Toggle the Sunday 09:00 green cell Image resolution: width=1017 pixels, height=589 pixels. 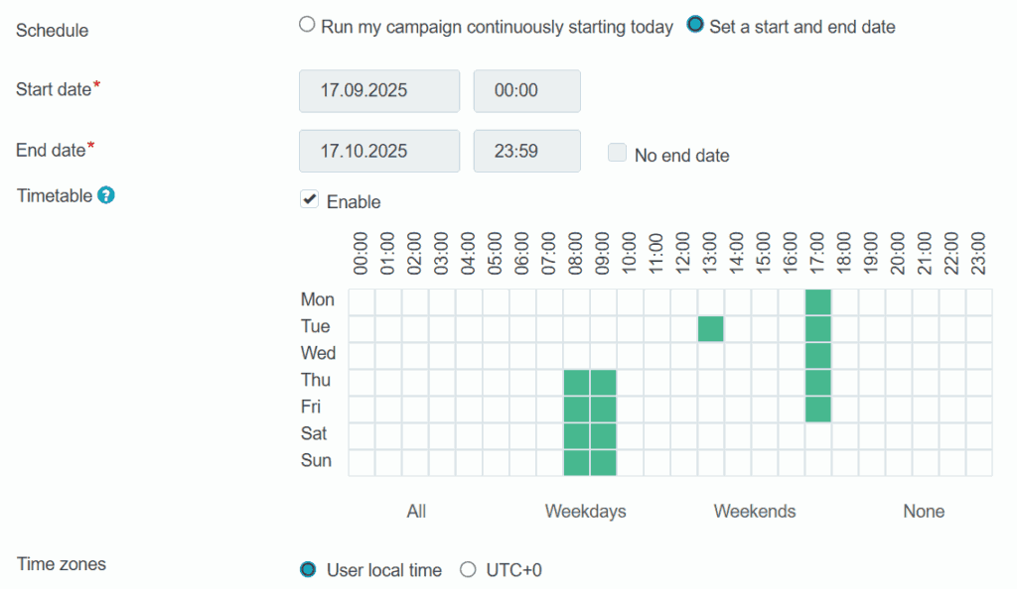click(x=603, y=462)
